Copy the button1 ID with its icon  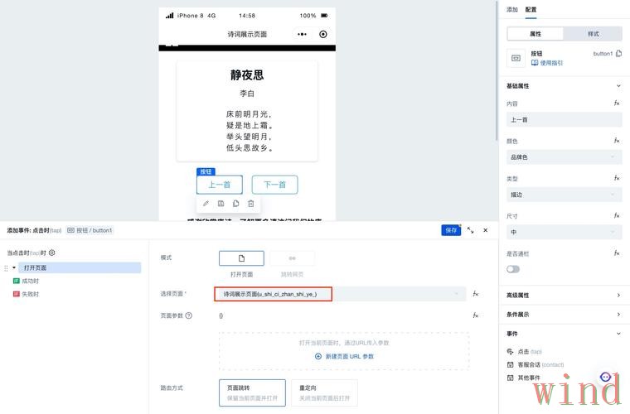point(618,54)
